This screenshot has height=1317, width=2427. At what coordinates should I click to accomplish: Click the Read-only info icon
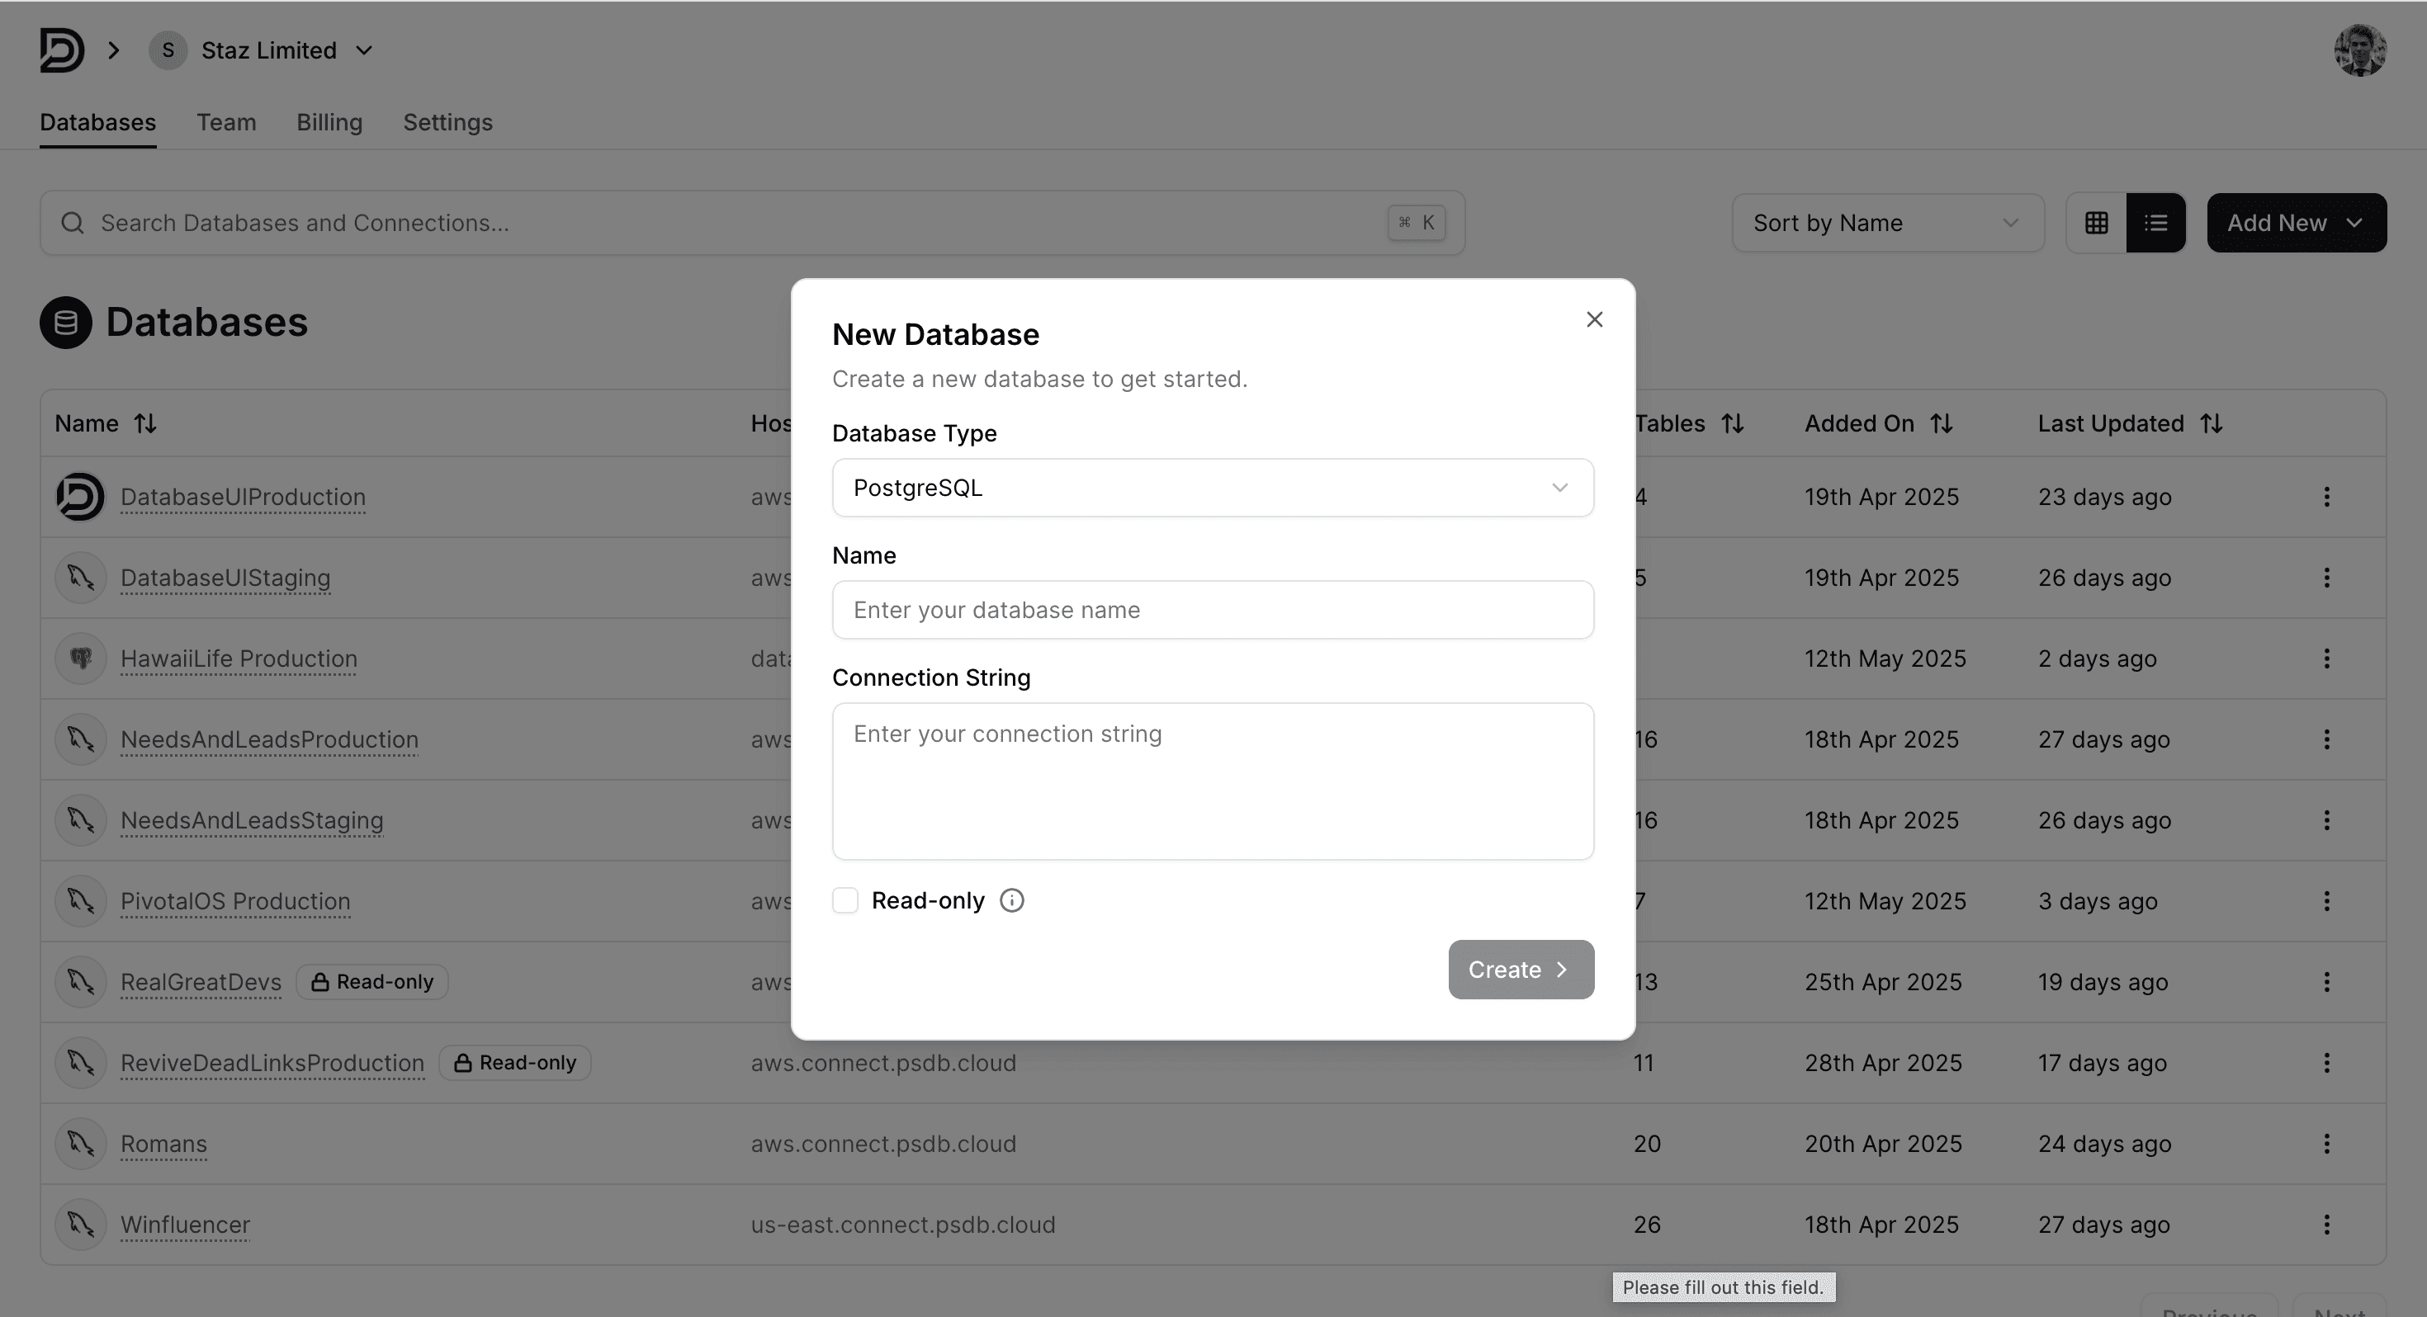(1011, 900)
